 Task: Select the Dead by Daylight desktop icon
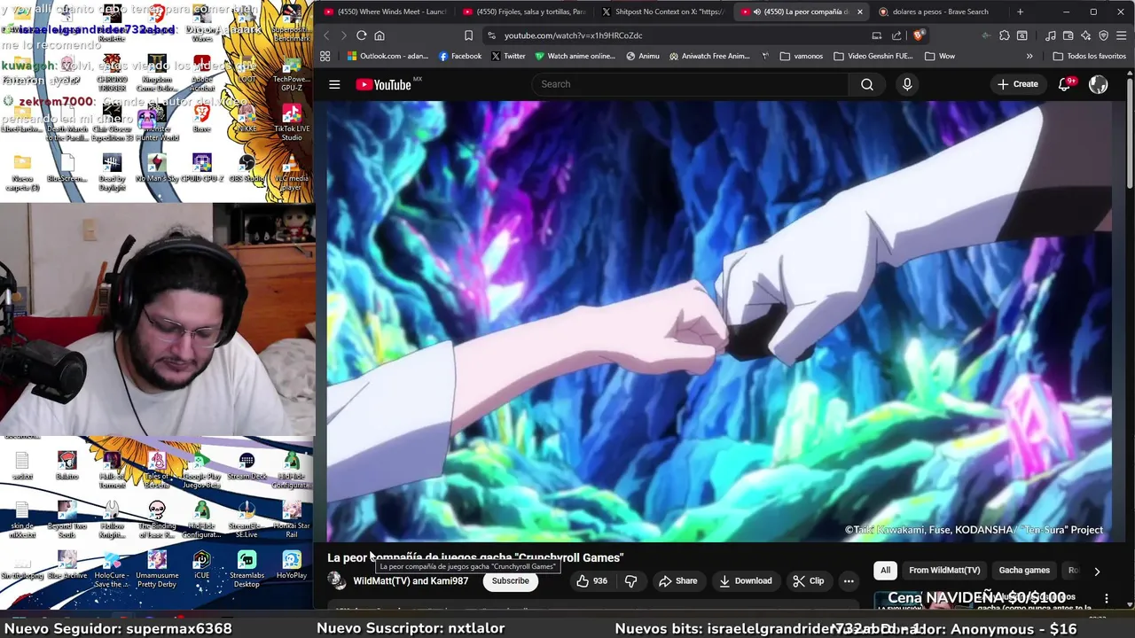coord(112,173)
